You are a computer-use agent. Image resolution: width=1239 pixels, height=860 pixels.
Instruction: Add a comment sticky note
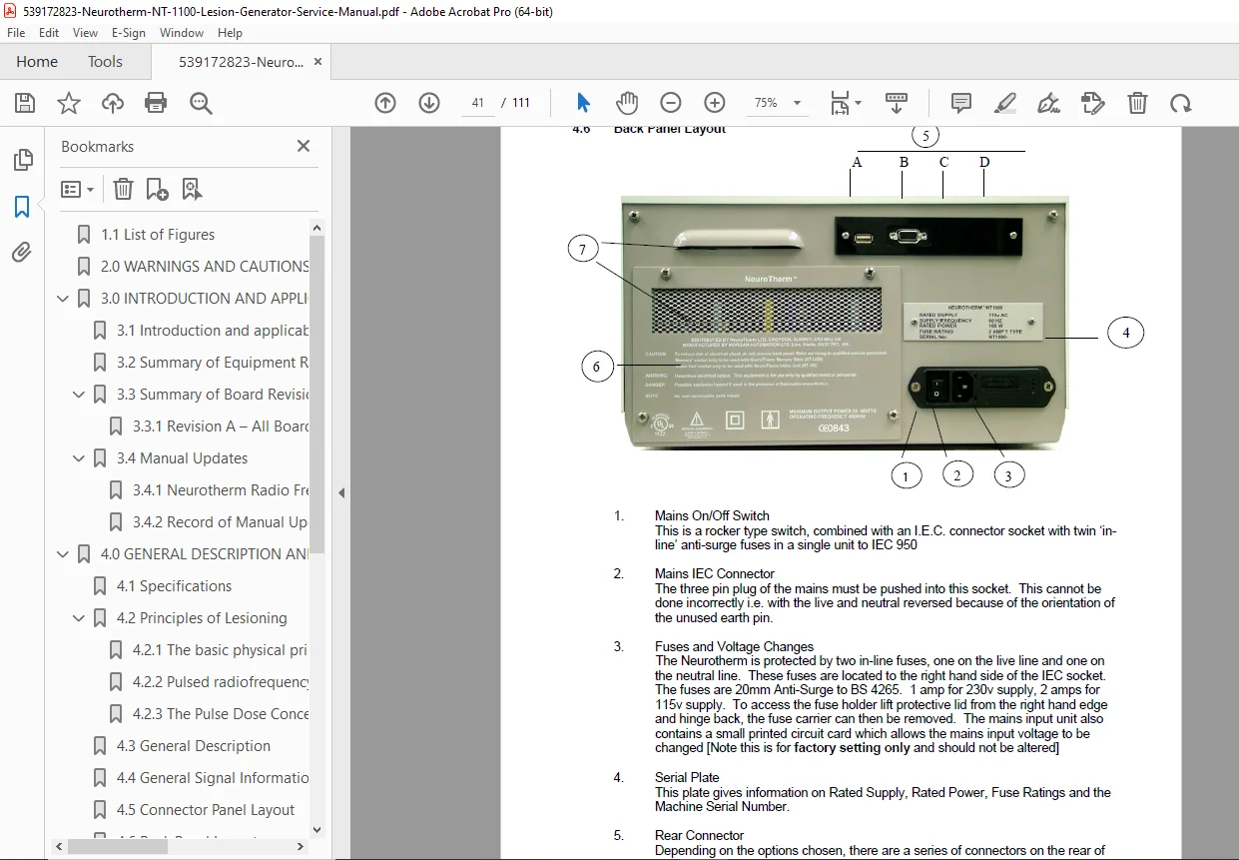[x=961, y=103]
